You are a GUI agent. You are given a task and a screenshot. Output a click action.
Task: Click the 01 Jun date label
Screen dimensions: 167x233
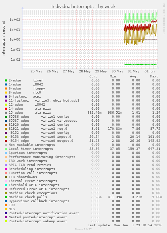150,71
